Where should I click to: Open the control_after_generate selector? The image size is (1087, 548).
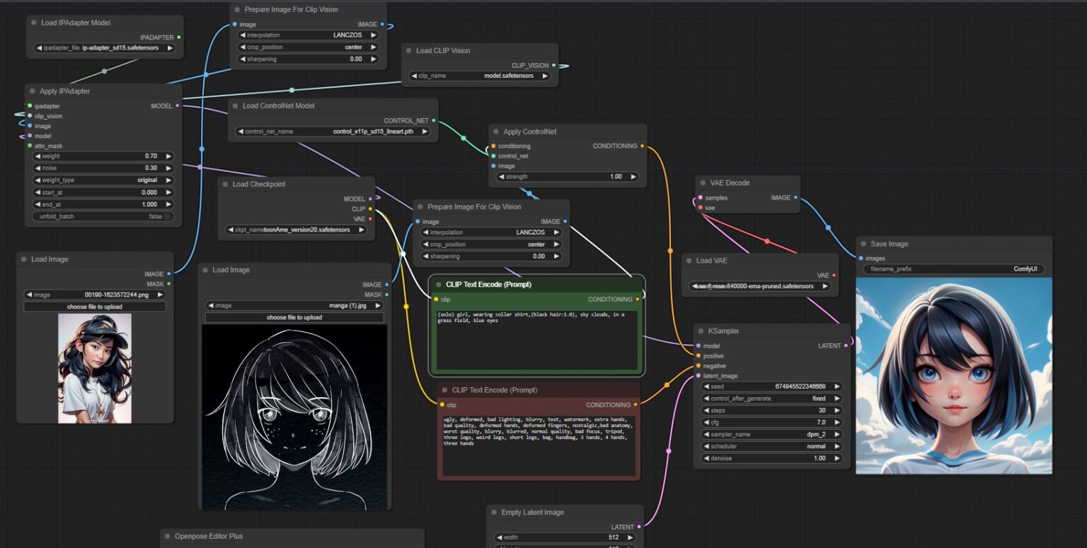(772, 399)
